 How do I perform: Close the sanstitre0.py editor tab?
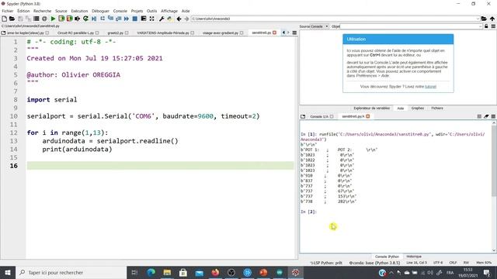pos(274,33)
